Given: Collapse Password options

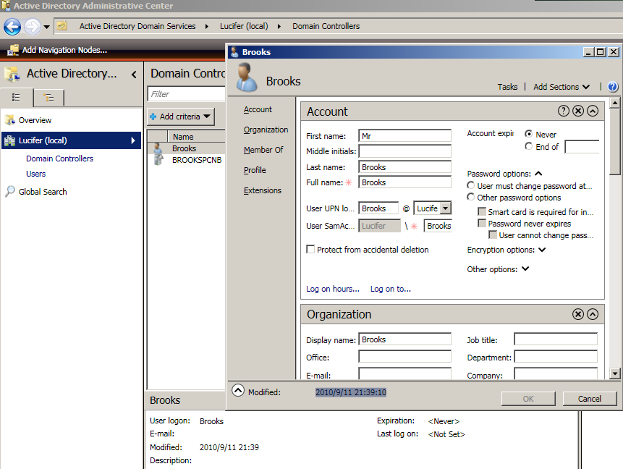Looking at the screenshot, I should 538,173.
